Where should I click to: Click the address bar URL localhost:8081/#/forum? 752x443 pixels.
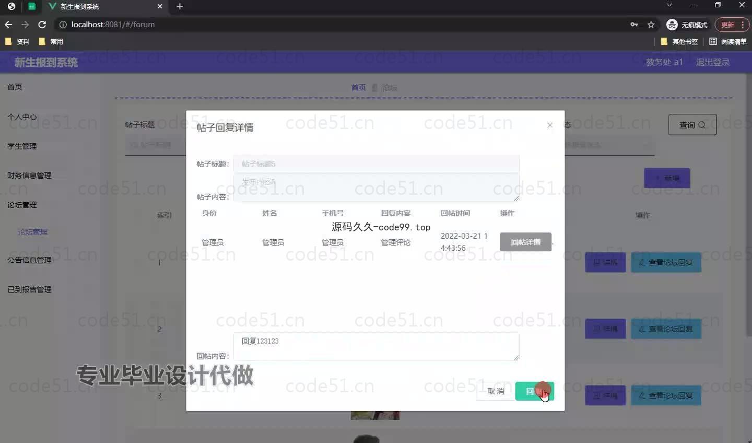(113, 25)
